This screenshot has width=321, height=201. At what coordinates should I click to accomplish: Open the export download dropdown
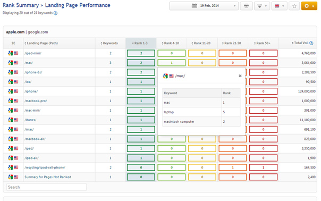click(262, 6)
